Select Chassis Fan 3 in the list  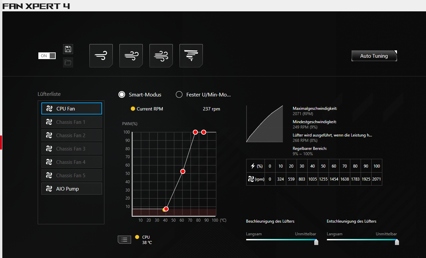click(72, 149)
